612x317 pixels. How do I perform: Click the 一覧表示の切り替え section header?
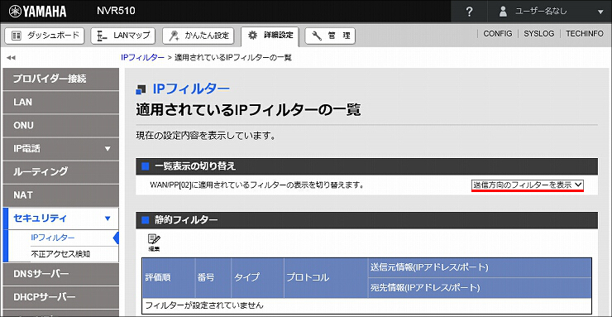(367, 166)
